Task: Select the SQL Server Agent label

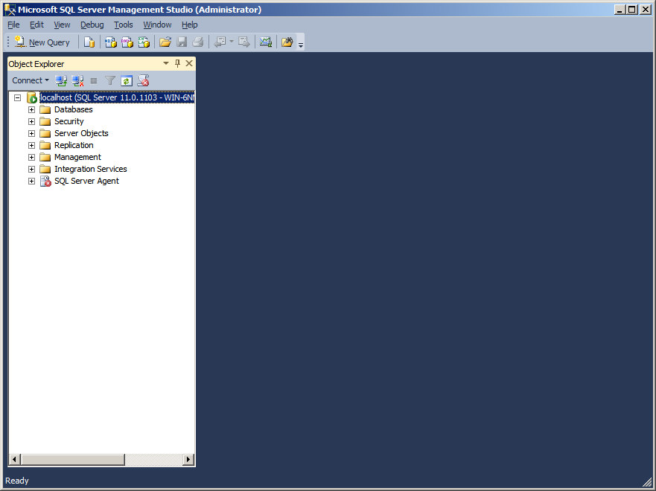Action: tap(86, 181)
